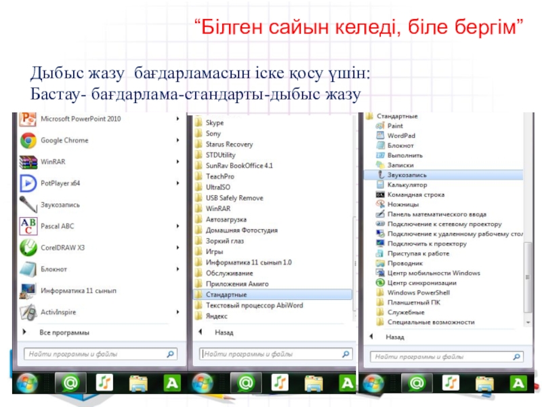Open Блокнот notepad icon in left menu
Screen dimensions: 542x407
click(28, 269)
